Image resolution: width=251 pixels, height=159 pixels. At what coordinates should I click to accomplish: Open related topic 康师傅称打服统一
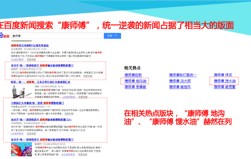tap(183, 75)
